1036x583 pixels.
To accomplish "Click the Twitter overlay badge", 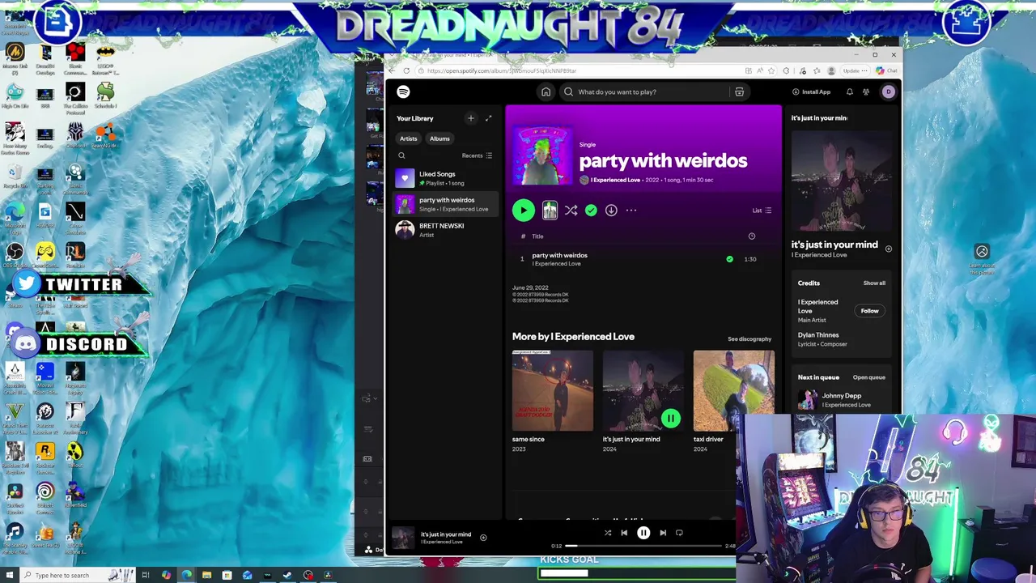I will click(x=79, y=284).
